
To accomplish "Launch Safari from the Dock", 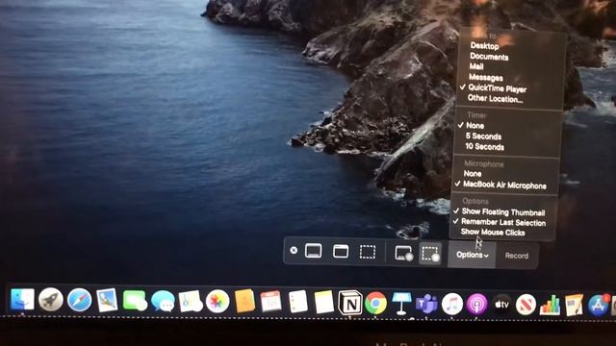I will coord(79,301).
